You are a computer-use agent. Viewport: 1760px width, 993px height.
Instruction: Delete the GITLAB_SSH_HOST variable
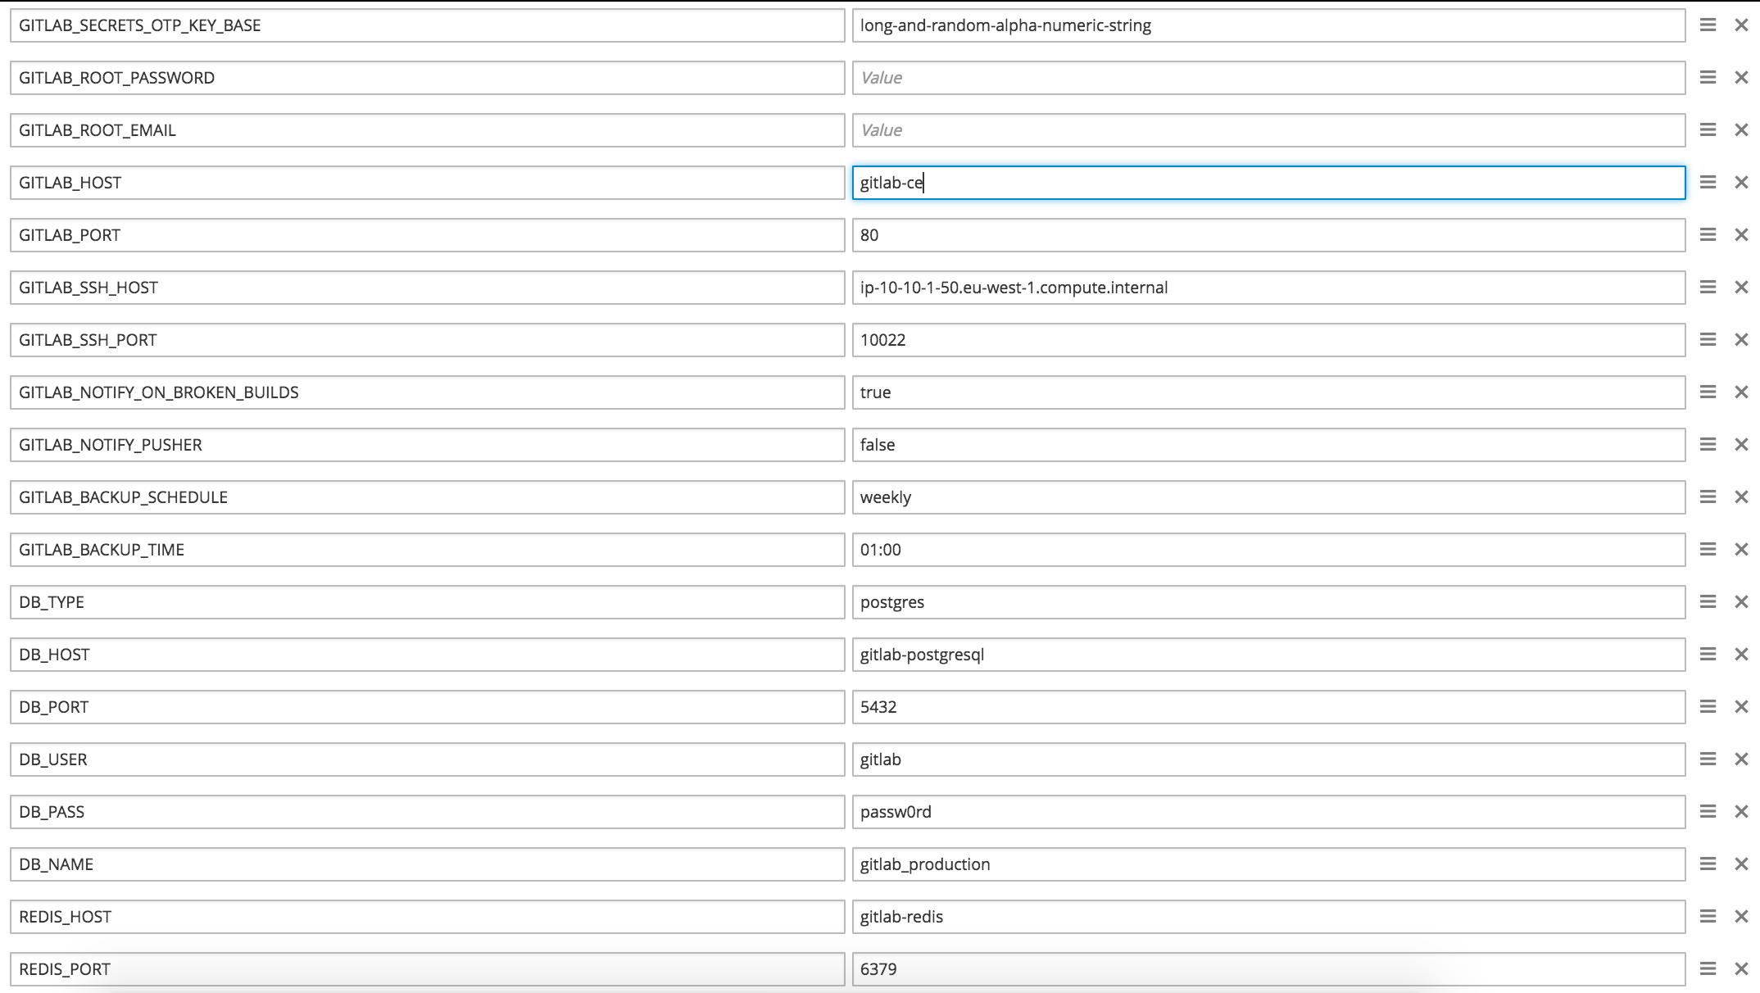click(x=1741, y=288)
